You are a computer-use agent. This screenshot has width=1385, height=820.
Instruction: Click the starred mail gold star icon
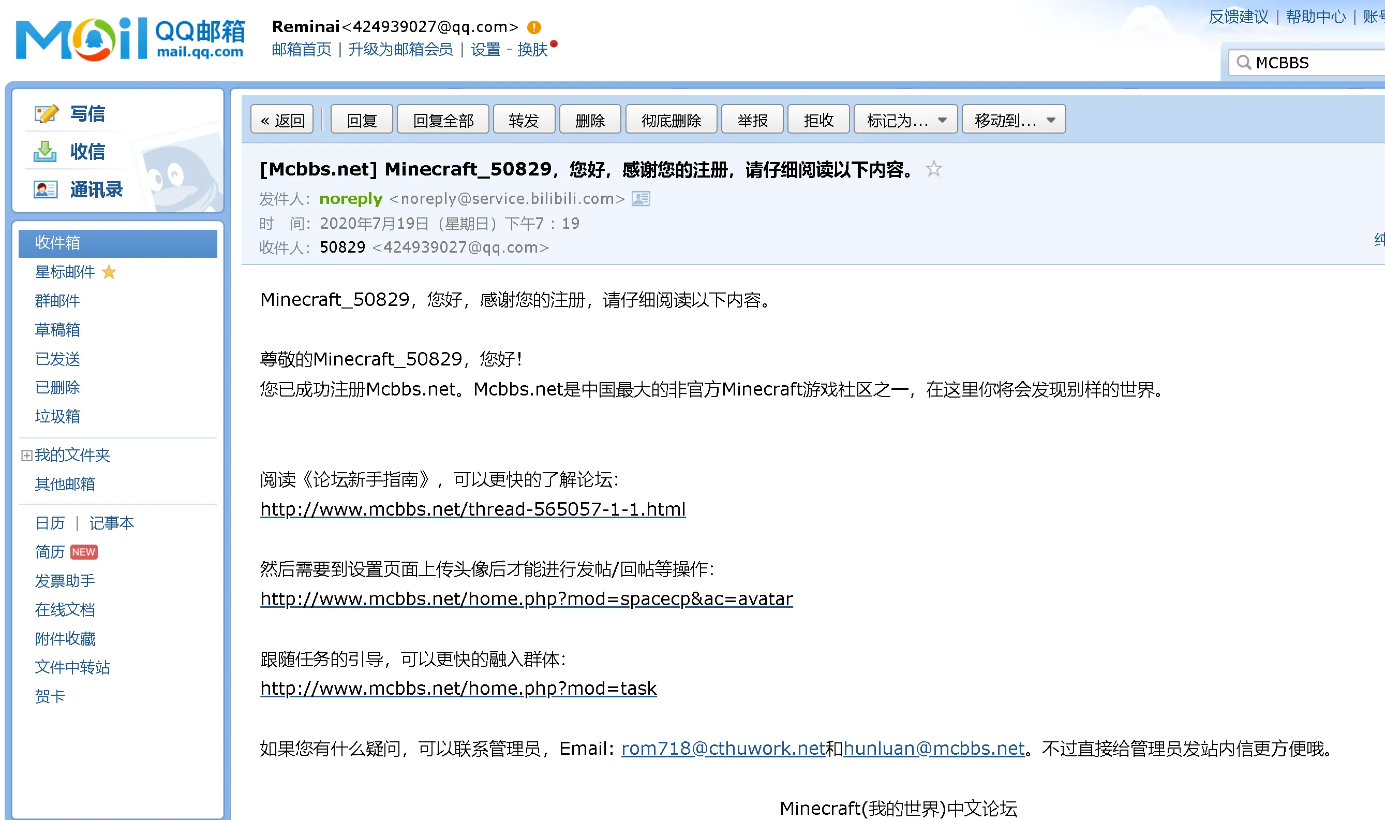(x=109, y=272)
